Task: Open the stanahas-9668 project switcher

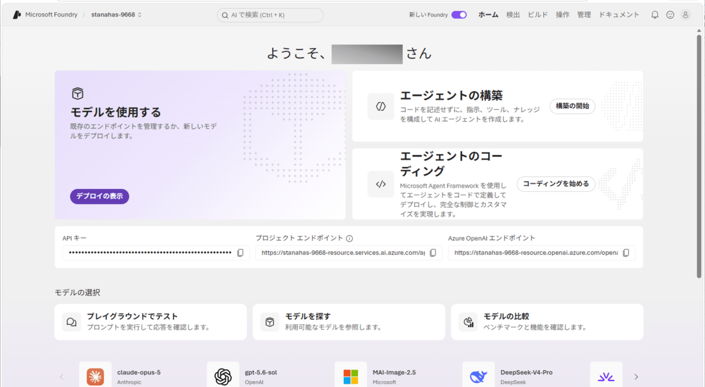Action: click(117, 15)
